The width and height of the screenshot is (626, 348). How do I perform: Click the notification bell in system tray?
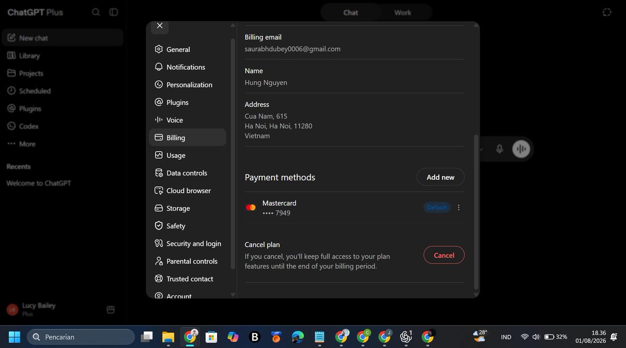point(614,337)
